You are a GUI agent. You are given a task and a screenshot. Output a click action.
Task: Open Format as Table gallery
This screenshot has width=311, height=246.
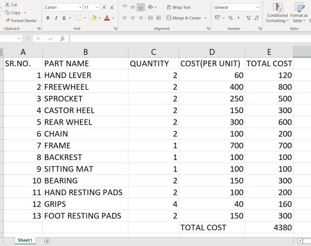(299, 12)
